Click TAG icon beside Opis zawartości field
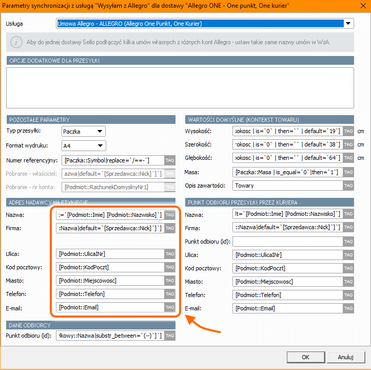The height and width of the screenshot is (370, 371). pos(348,185)
